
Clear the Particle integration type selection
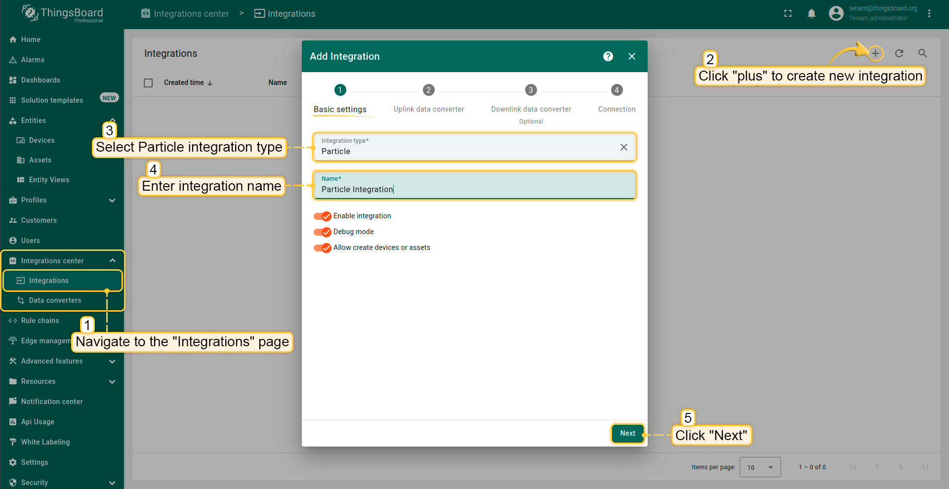tap(623, 147)
